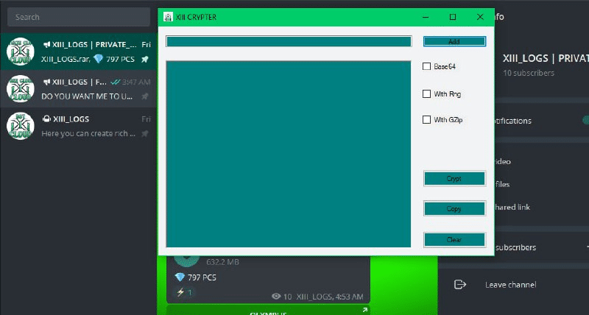The width and height of the screenshot is (589, 315).
Task: Click the Leave channel door icon
Action: coord(459,285)
